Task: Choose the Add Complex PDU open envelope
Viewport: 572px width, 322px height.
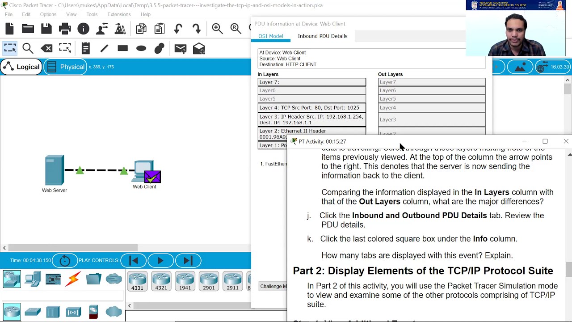Action: (x=199, y=48)
